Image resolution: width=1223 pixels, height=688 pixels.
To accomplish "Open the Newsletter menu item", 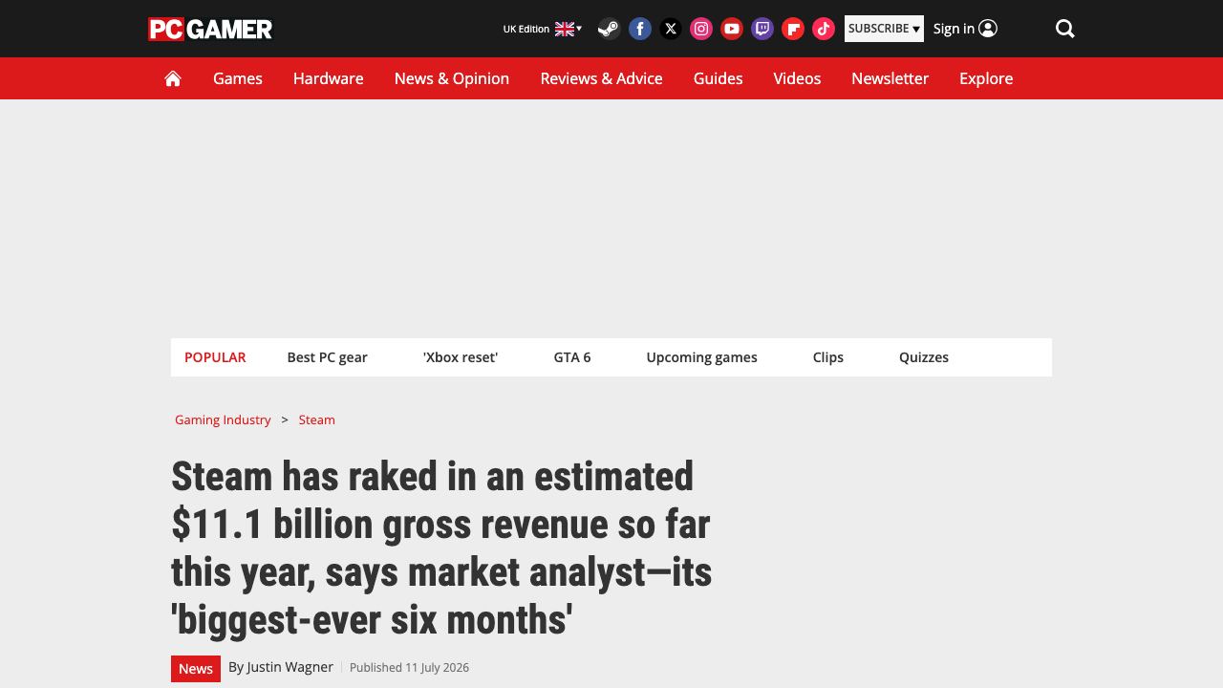I will tap(890, 78).
